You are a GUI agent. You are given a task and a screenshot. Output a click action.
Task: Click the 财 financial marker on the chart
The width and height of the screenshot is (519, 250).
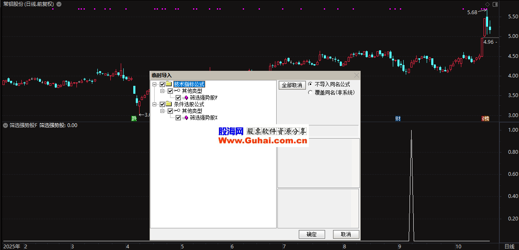[398, 119]
